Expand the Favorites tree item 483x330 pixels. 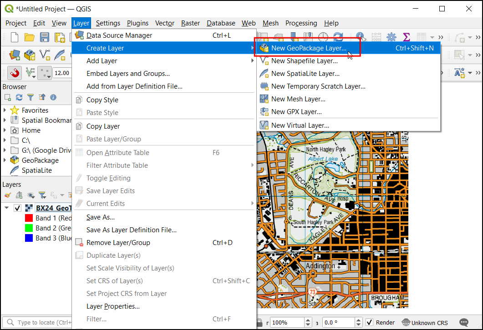[x=5, y=110]
